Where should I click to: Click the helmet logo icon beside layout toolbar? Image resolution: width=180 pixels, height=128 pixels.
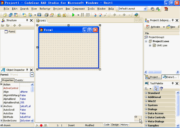pos(166,9)
